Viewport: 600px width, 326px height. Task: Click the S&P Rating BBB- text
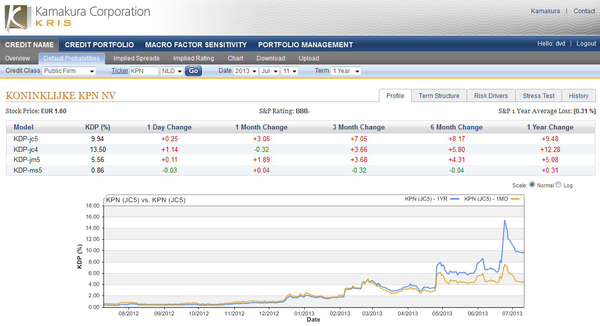click(x=285, y=111)
